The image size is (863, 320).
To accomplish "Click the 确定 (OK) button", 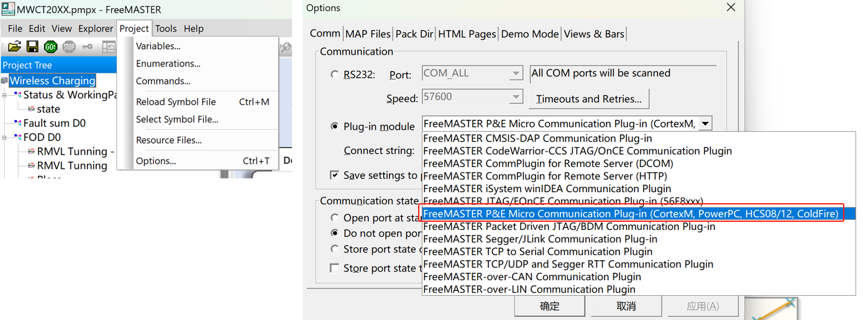I will (549, 306).
